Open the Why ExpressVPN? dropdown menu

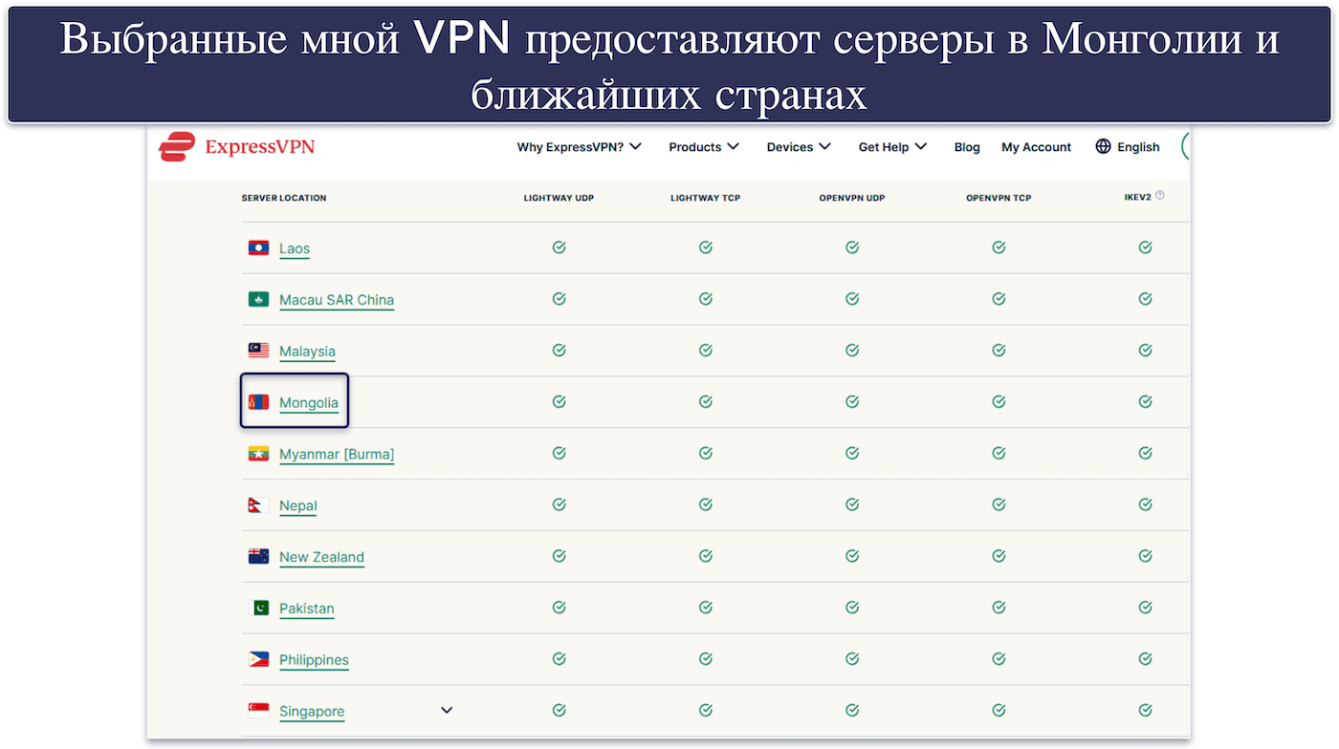579,147
